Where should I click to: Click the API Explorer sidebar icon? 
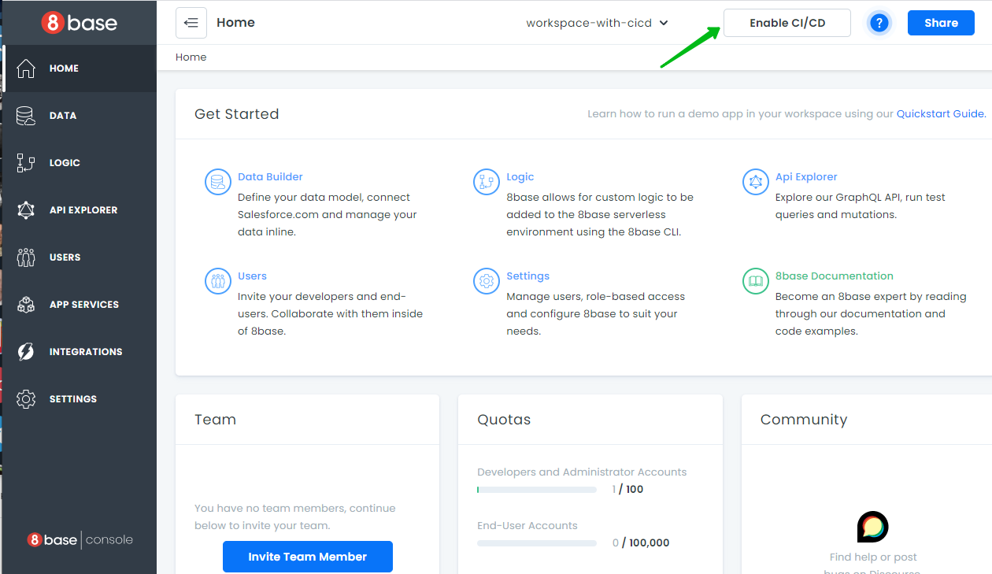point(26,210)
